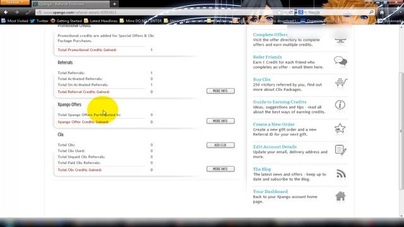This screenshot has width=404, height=227.
Task: Open the Complete Offers link
Action: point(270,35)
